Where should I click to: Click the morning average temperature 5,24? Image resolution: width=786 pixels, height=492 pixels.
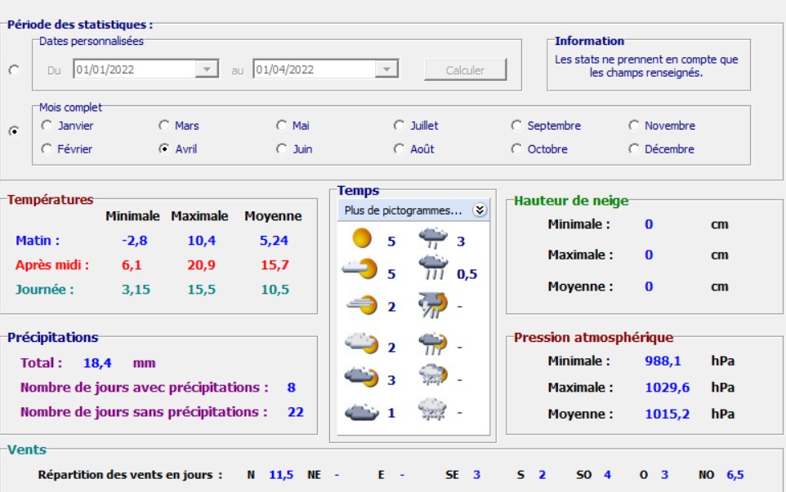coord(274,241)
